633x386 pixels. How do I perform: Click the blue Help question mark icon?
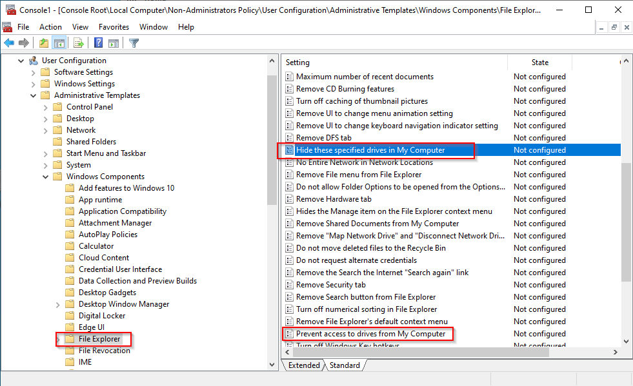coord(98,43)
